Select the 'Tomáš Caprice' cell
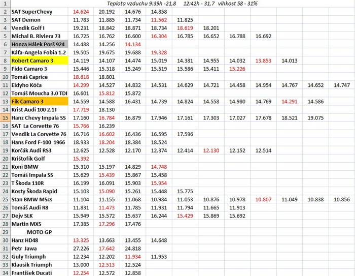The width and height of the screenshot is (355, 276). [x=39, y=77]
